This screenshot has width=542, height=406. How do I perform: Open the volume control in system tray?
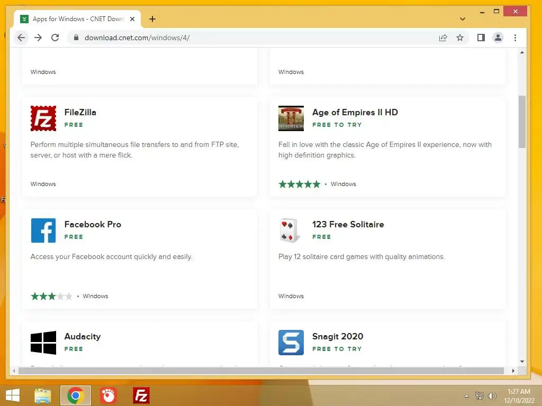pos(492,395)
